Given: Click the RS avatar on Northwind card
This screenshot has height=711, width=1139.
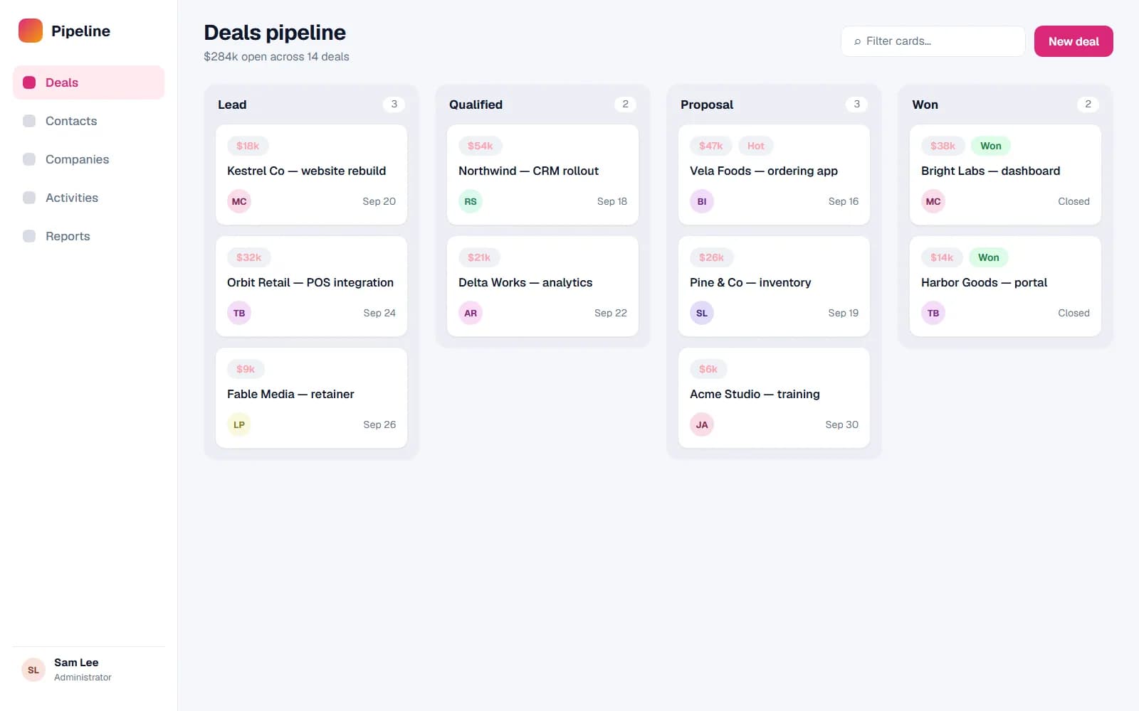Looking at the screenshot, I should (471, 201).
